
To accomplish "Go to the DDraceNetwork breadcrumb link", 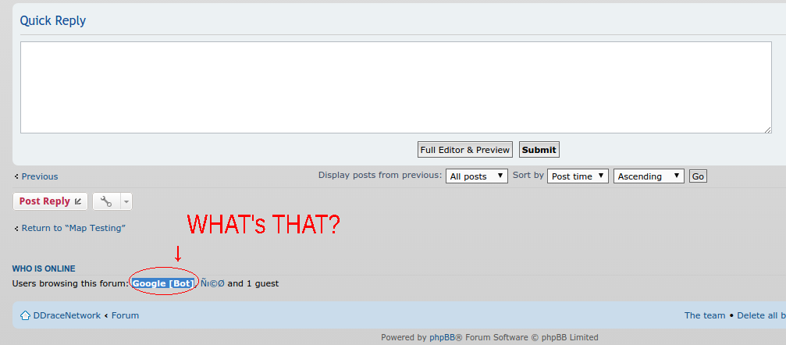I will (x=66, y=315).
